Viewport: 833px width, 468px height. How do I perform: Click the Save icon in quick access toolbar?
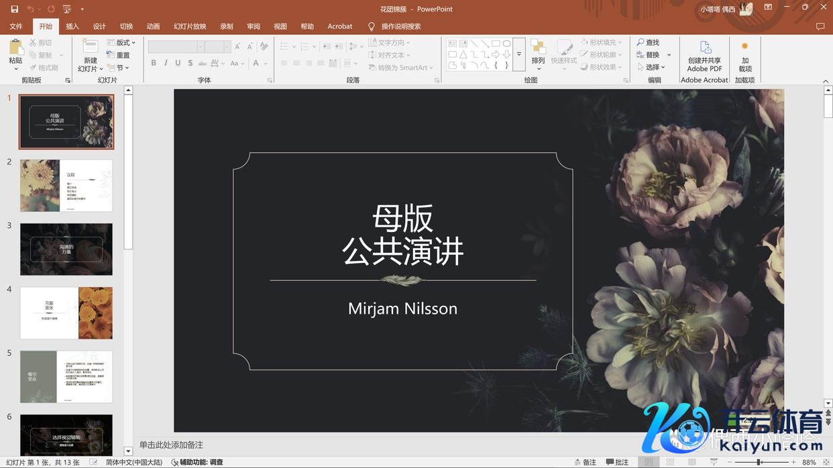(x=15, y=9)
